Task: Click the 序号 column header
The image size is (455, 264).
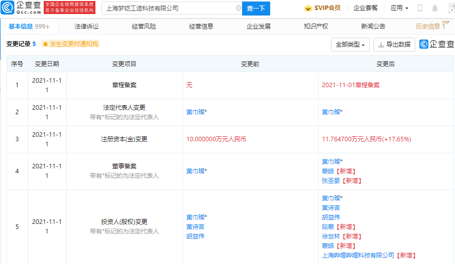Action: [x=17, y=64]
